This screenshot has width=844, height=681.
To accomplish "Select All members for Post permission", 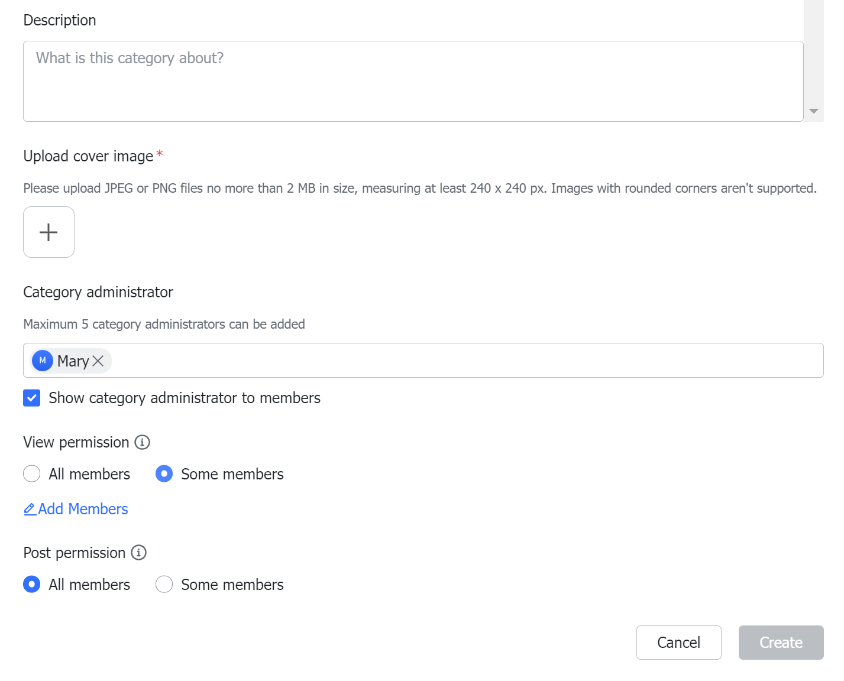I will coord(32,585).
